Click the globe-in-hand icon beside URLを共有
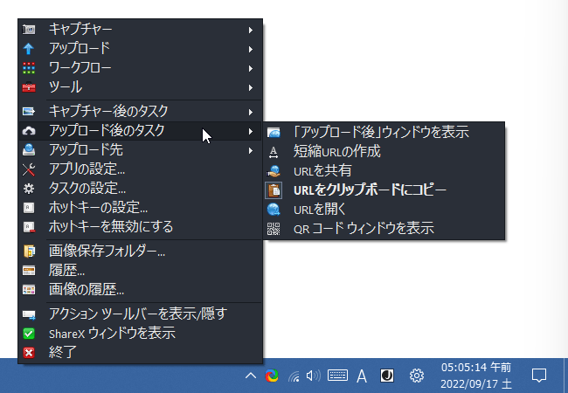568x393 pixels. click(x=274, y=171)
